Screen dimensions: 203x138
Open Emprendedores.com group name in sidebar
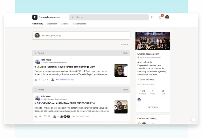click(148, 54)
